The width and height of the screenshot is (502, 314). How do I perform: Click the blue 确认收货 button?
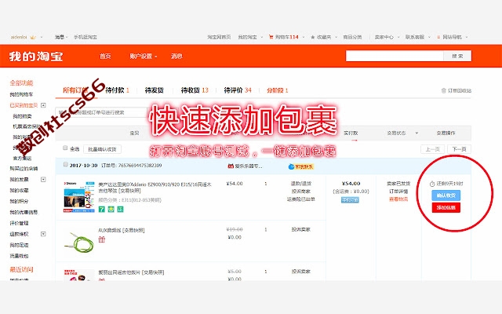446,195
